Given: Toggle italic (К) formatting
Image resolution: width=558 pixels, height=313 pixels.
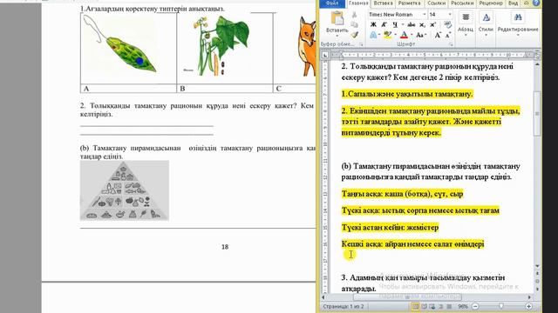Looking at the screenshot, I should pos(384,24).
